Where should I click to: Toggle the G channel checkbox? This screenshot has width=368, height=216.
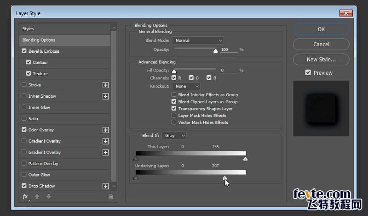pos(191,78)
